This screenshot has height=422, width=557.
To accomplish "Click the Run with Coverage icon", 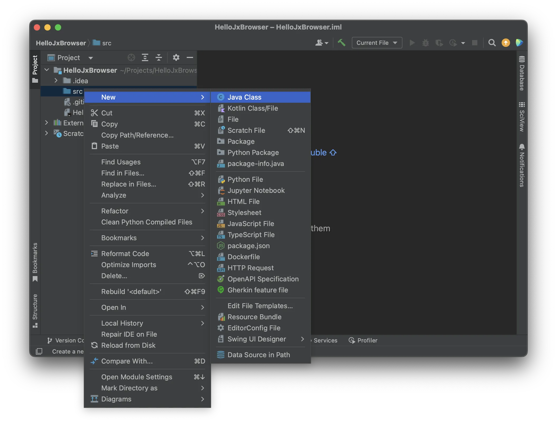I will 439,43.
